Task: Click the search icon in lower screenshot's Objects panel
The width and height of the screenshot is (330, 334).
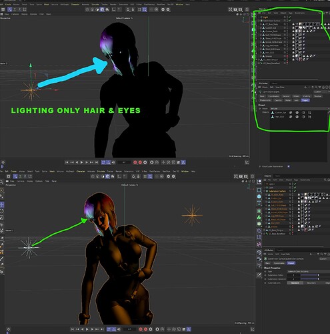Action: [325, 180]
